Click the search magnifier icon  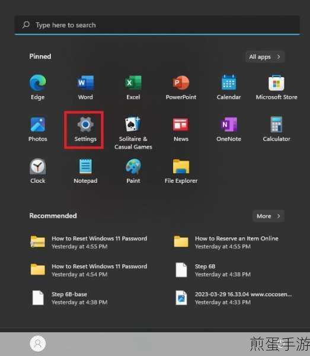[26, 25]
